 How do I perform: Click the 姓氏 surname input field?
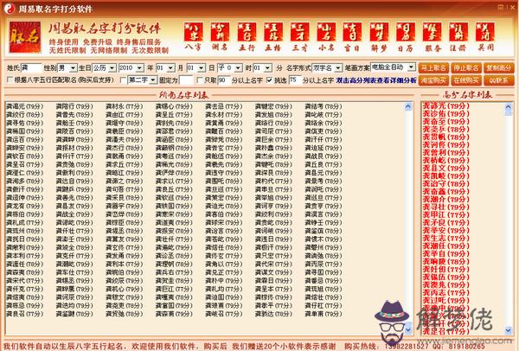click(x=31, y=67)
